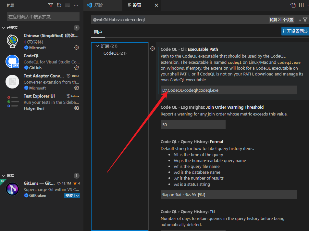The image size is (309, 231).
Task: Select the CodeQL extension logo
Action: pos(12,61)
